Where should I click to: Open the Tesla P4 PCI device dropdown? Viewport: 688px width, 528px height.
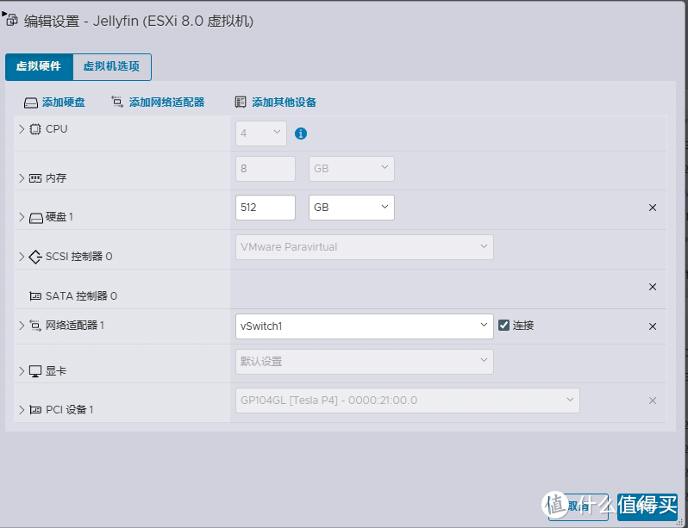point(408,401)
